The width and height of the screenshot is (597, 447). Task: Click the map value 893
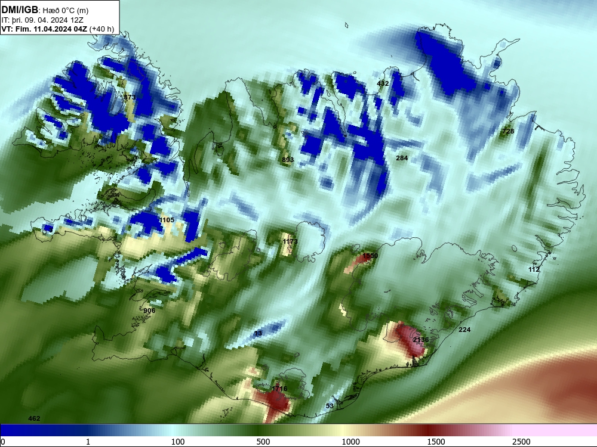pyautogui.click(x=288, y=160)
